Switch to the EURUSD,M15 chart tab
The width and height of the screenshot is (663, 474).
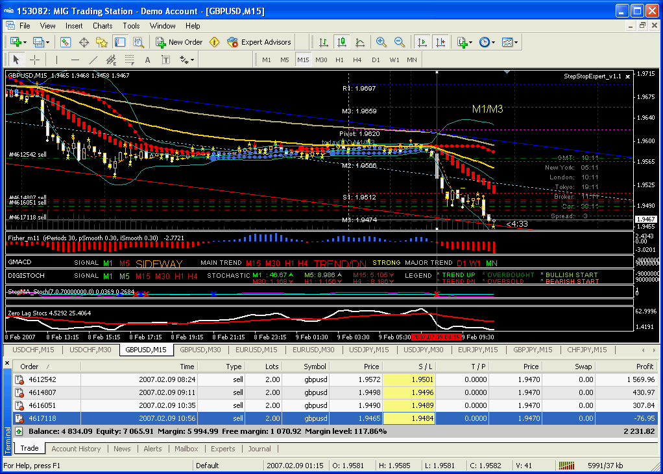(256, 350)
